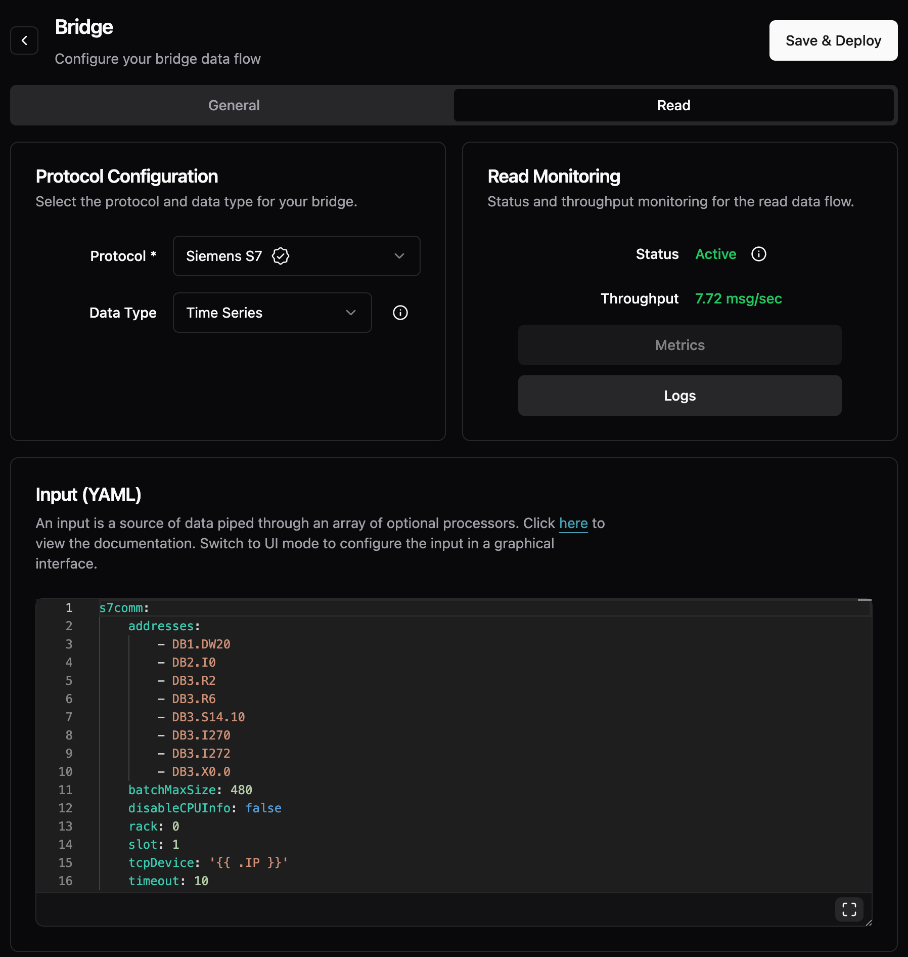This screenshot has width=908, height=957.
Task: Click the back arrow button
Action: click(x=24, y=40)
